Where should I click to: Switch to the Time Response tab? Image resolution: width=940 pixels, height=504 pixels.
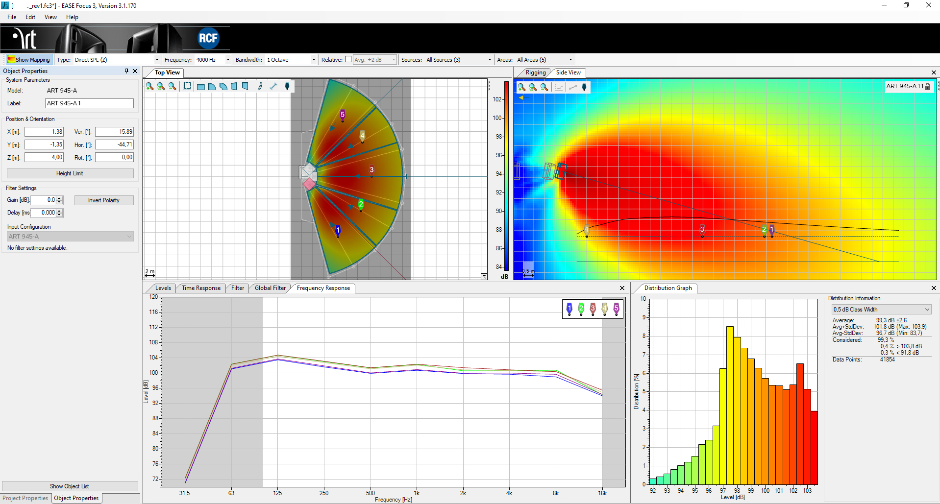pos(201,288)
